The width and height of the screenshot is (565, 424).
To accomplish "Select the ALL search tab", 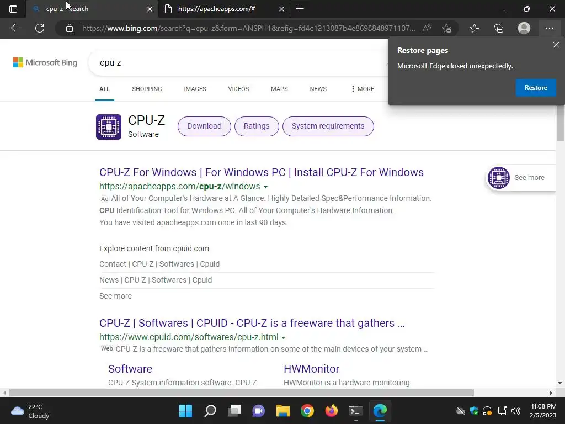I will pyautogui.click(x=104, y=89).
